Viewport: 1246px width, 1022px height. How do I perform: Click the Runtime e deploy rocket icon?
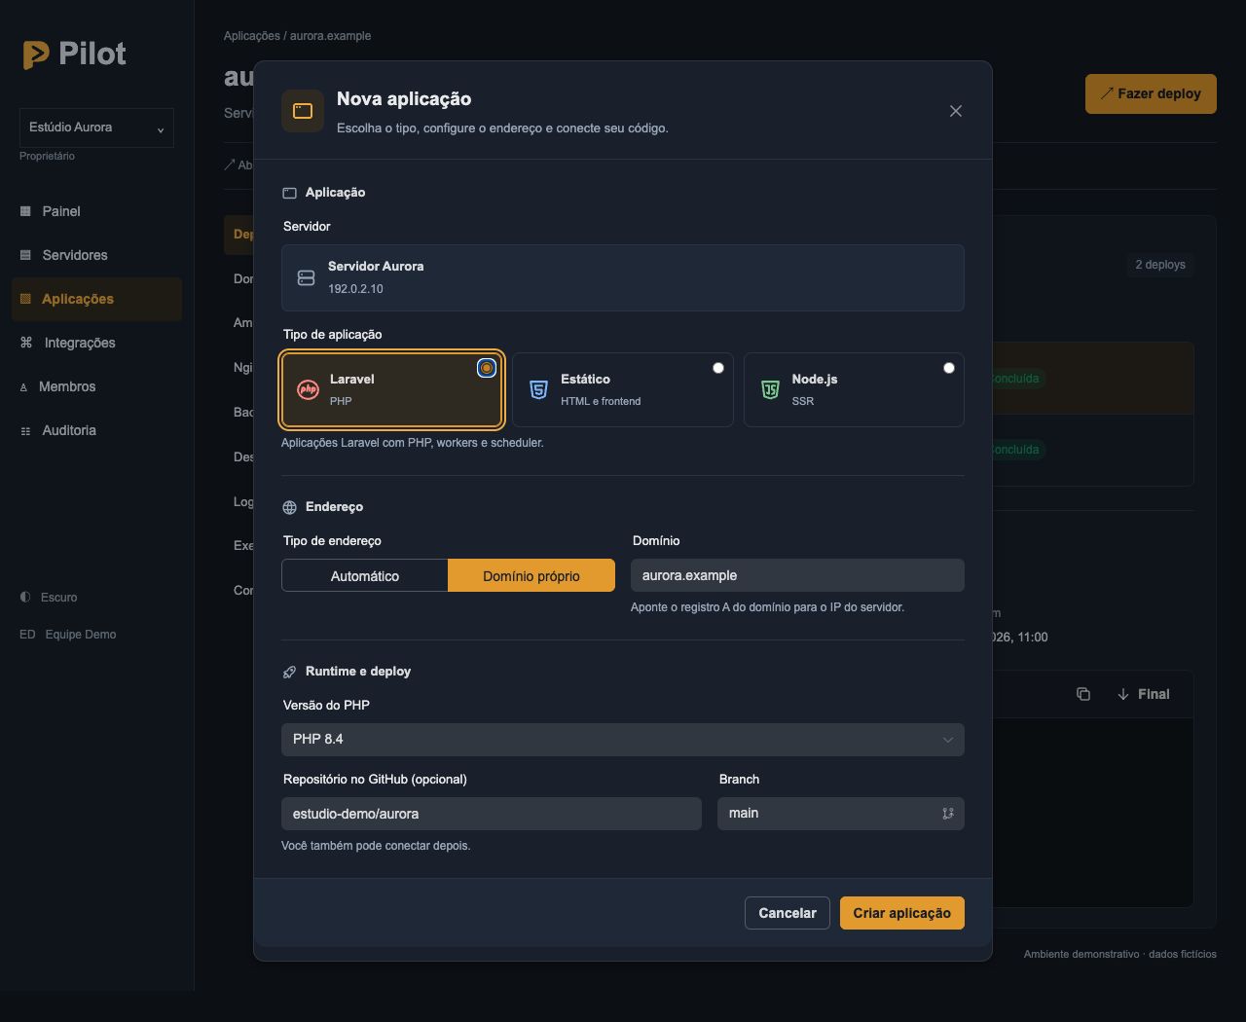[289, 672]
